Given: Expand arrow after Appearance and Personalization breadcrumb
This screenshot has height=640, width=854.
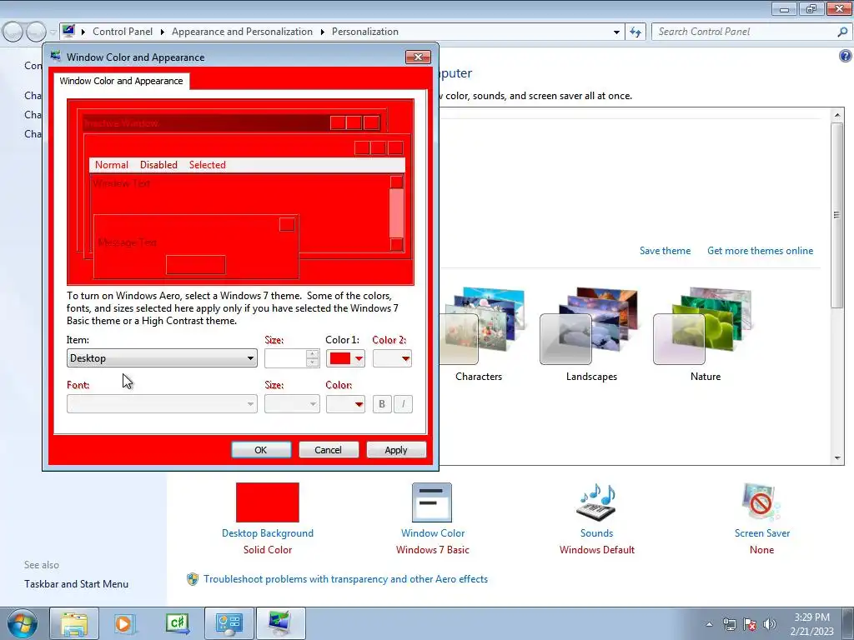Looking at the screenshot, I should pyautogui.click(x=323, y=32).
